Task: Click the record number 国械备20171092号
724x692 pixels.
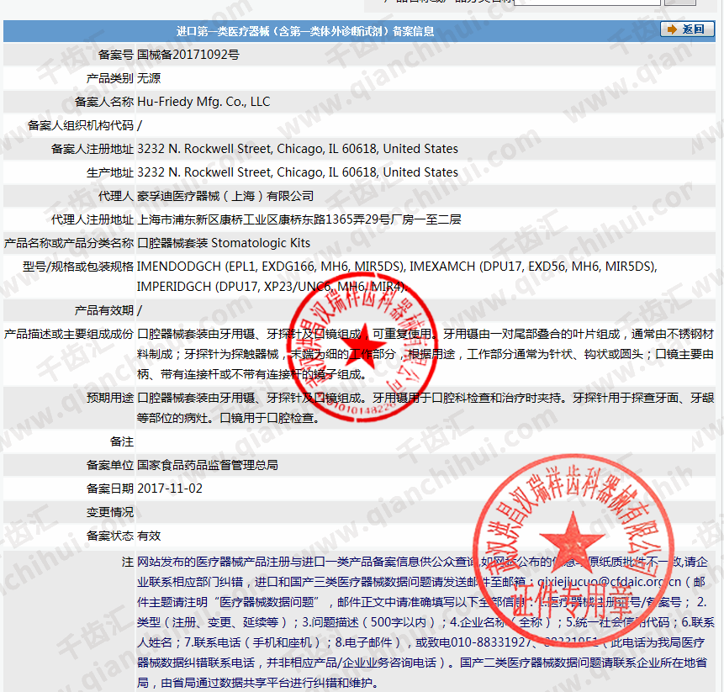Action: tap(188, 55)
